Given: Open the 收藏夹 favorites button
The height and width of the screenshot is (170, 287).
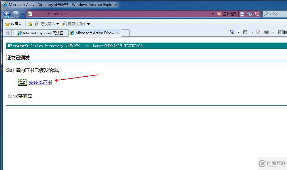Looking at the screenshot, I should click(14, 24).
